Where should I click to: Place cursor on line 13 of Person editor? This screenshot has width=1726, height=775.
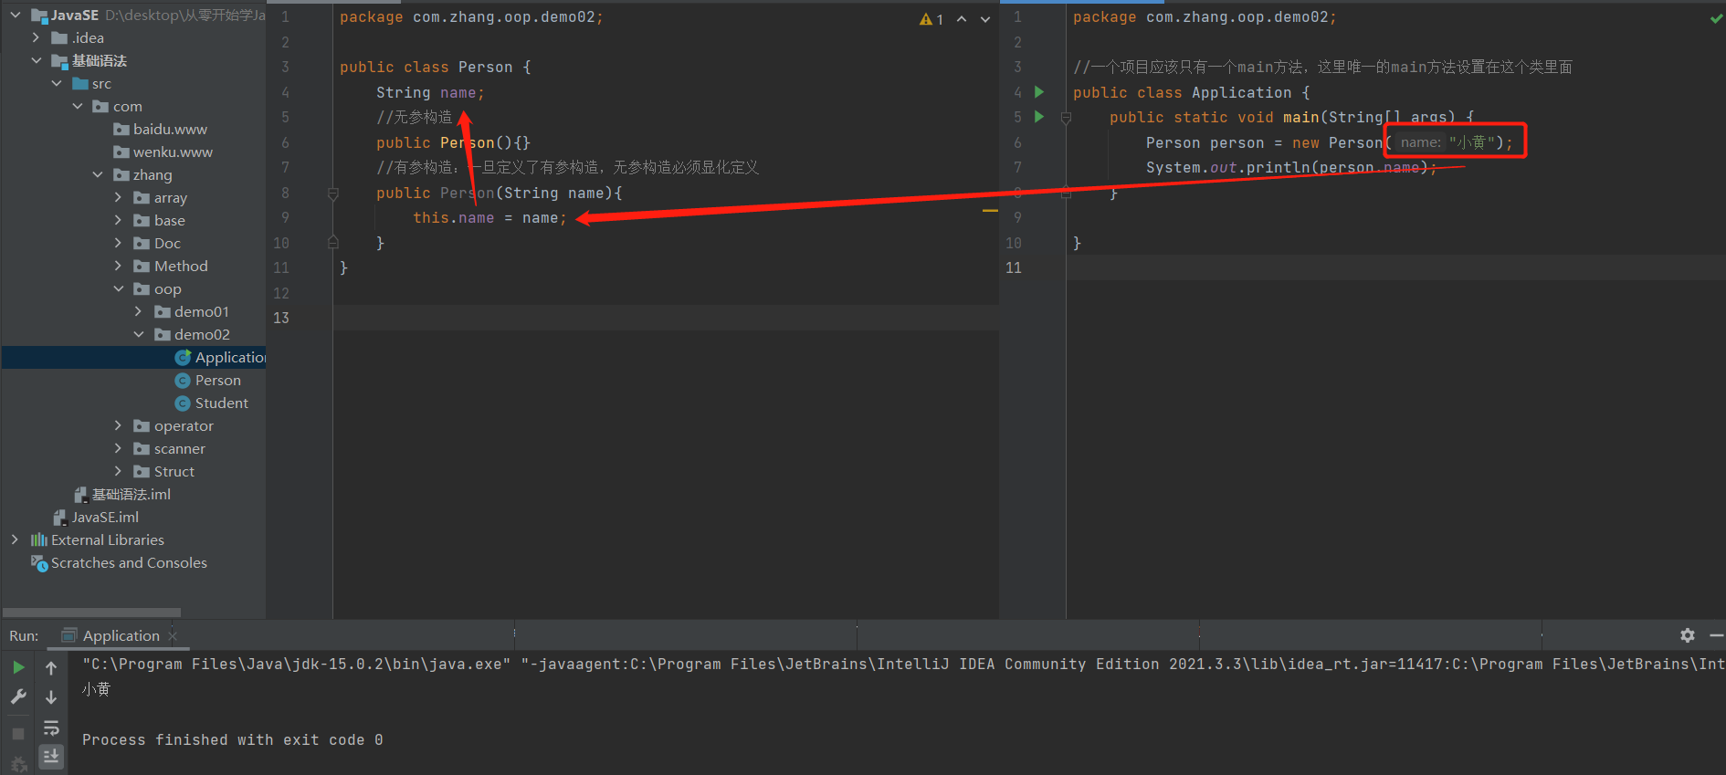665,318
